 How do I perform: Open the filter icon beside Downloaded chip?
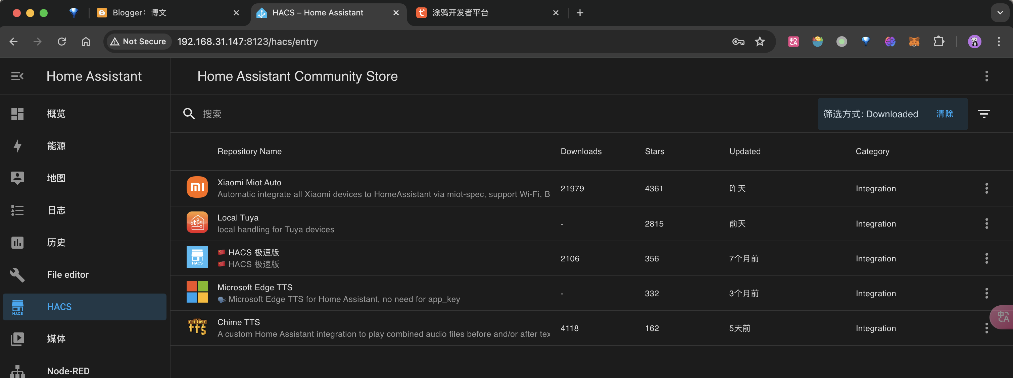point(984,114)
